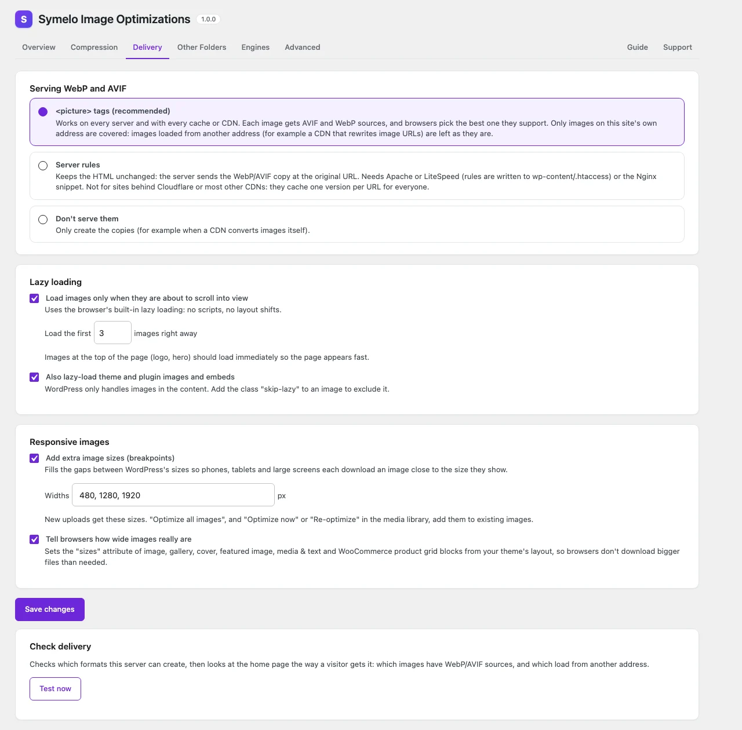Open the Engines tab

(x=256, y=48)
